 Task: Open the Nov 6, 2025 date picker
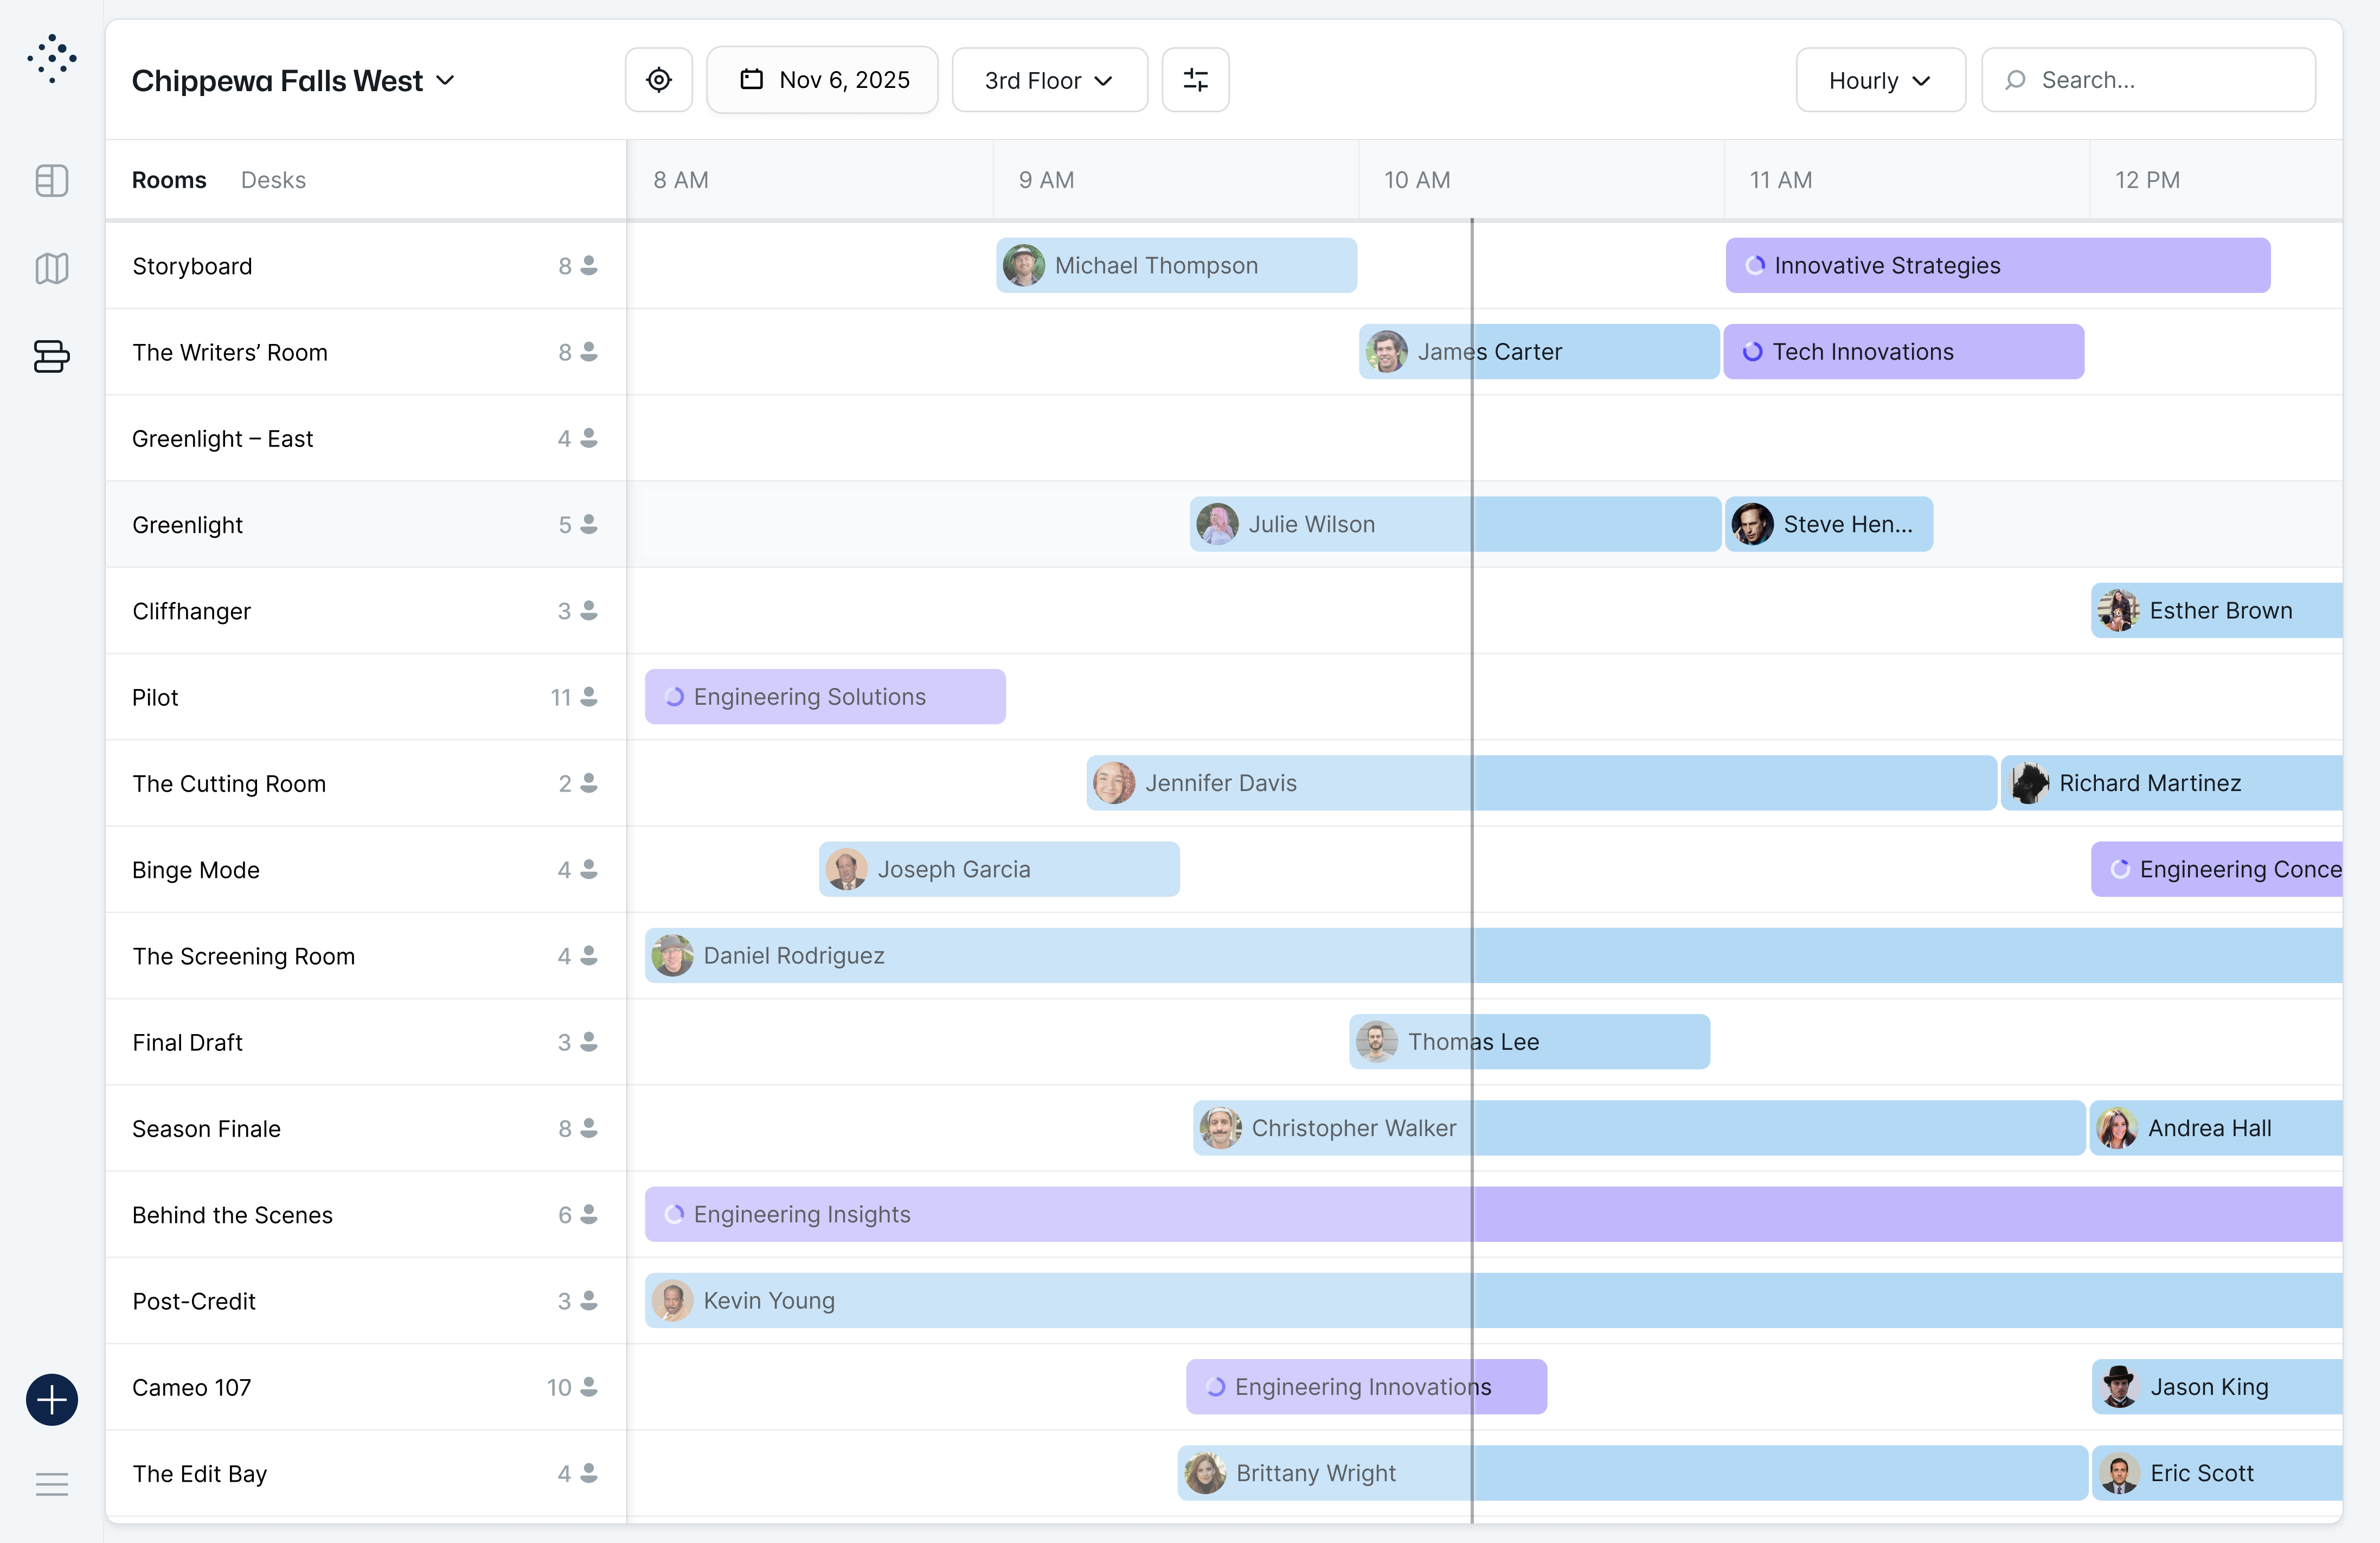click(822, 79)
